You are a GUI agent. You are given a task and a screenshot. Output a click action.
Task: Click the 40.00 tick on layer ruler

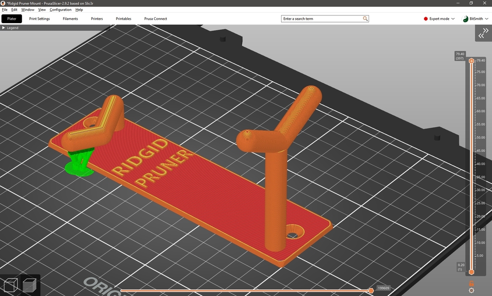pyautogui.click(x=480, y=164)
